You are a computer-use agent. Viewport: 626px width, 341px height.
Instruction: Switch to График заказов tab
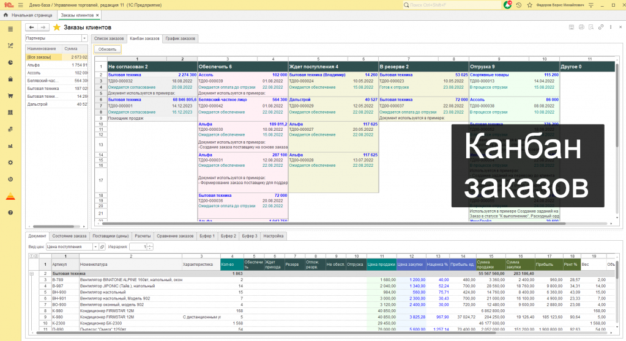click(x=181, y=38)
